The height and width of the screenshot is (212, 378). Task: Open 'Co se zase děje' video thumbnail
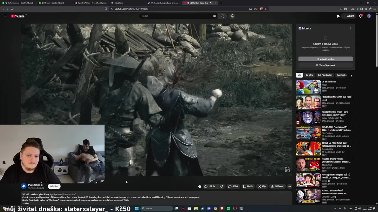point(308,87)
